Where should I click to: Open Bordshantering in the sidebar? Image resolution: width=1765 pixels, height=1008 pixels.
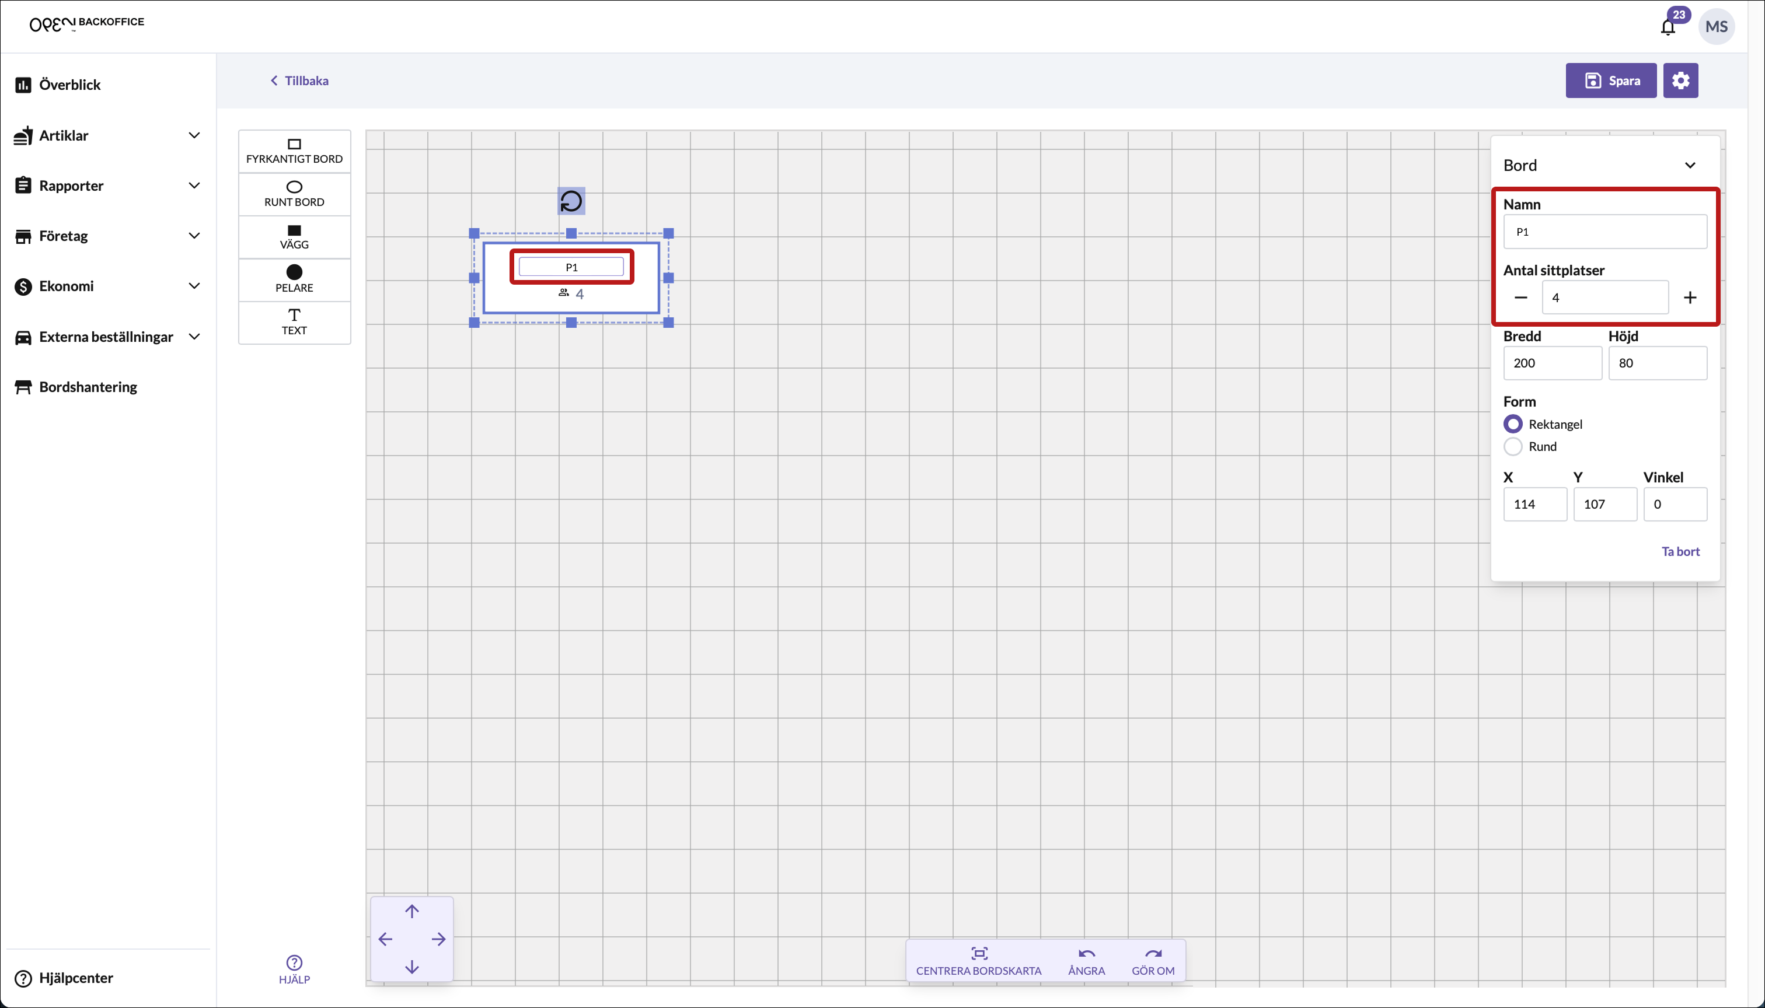88,387
